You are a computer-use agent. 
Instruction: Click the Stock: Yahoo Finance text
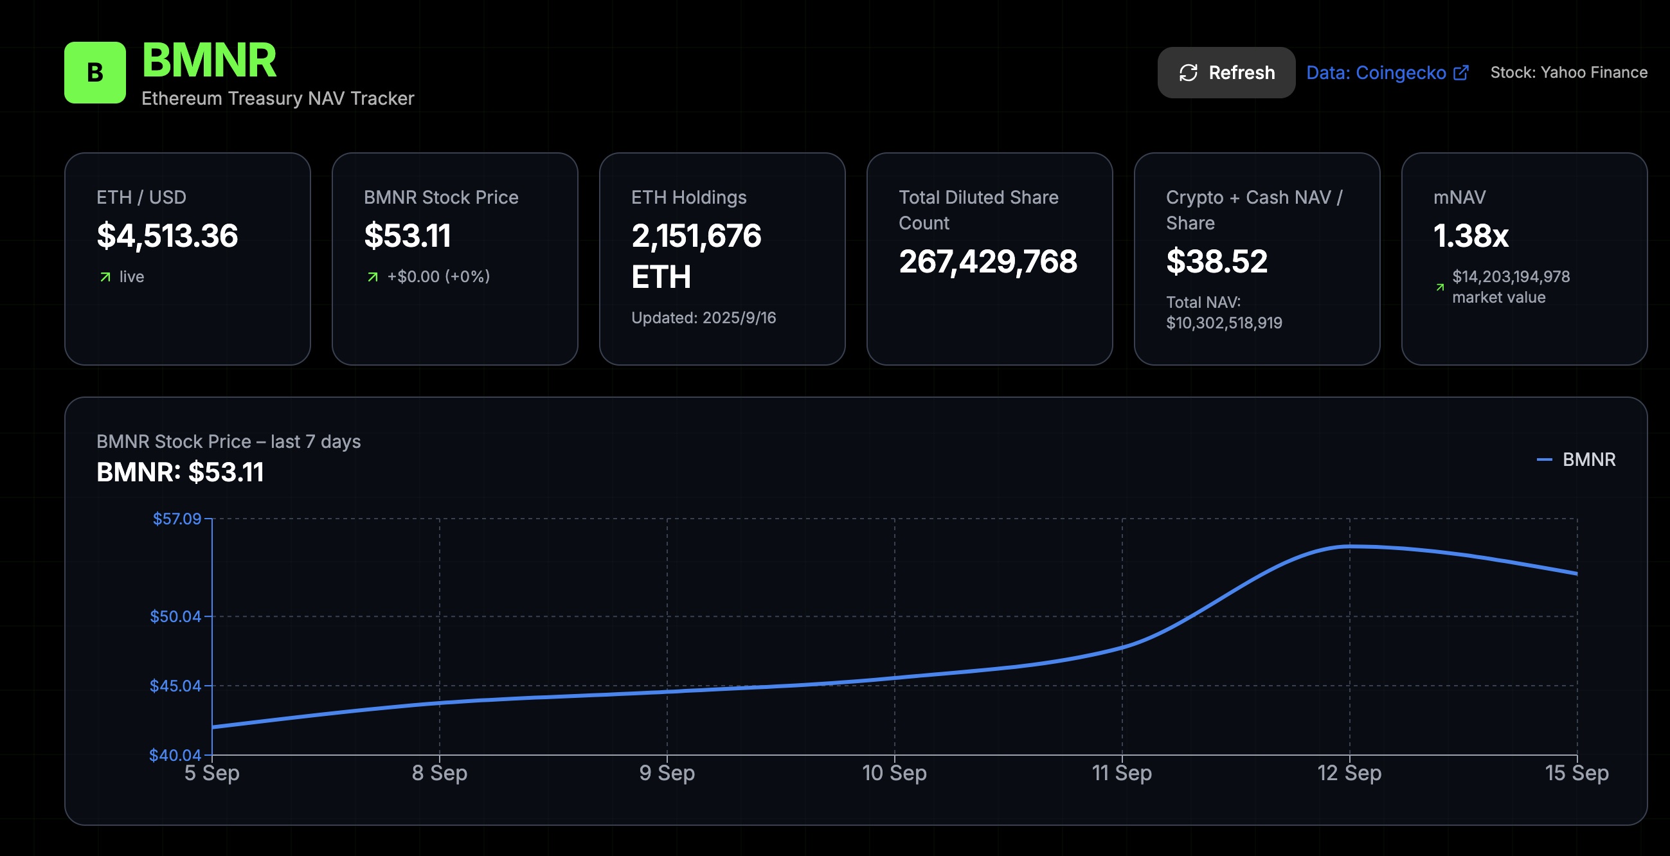click(1568, 73)
